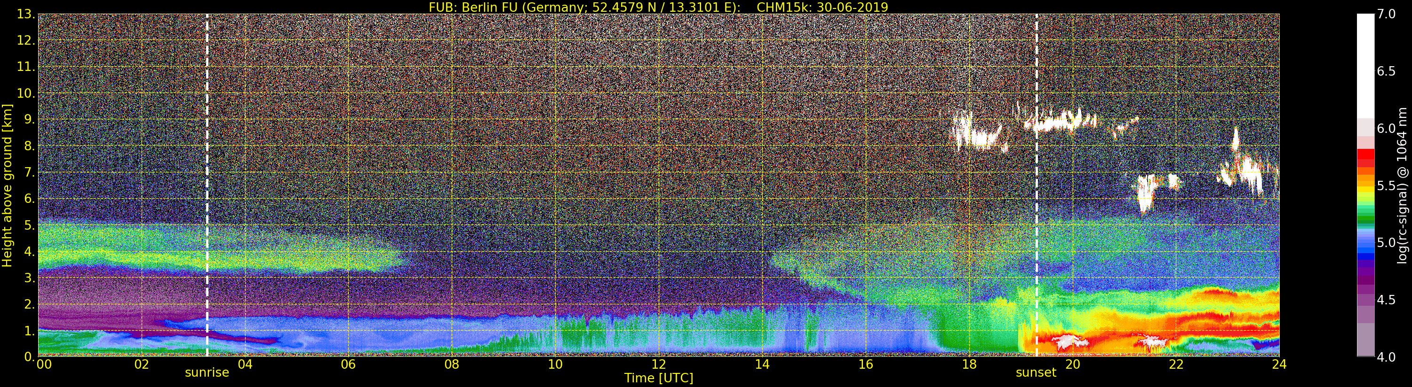Click the '16' time axis tick label

tap(866, 364)
